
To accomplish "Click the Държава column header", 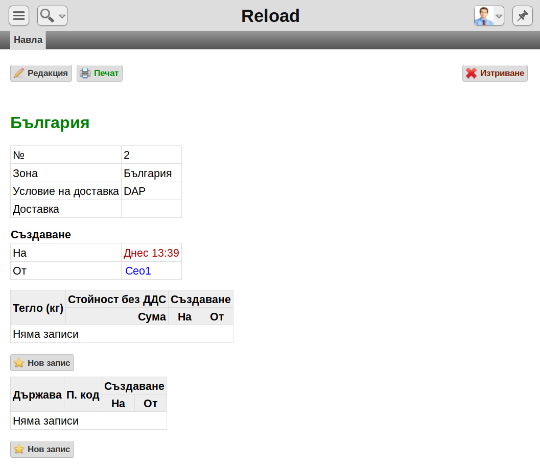I will (x=37, y=394).
